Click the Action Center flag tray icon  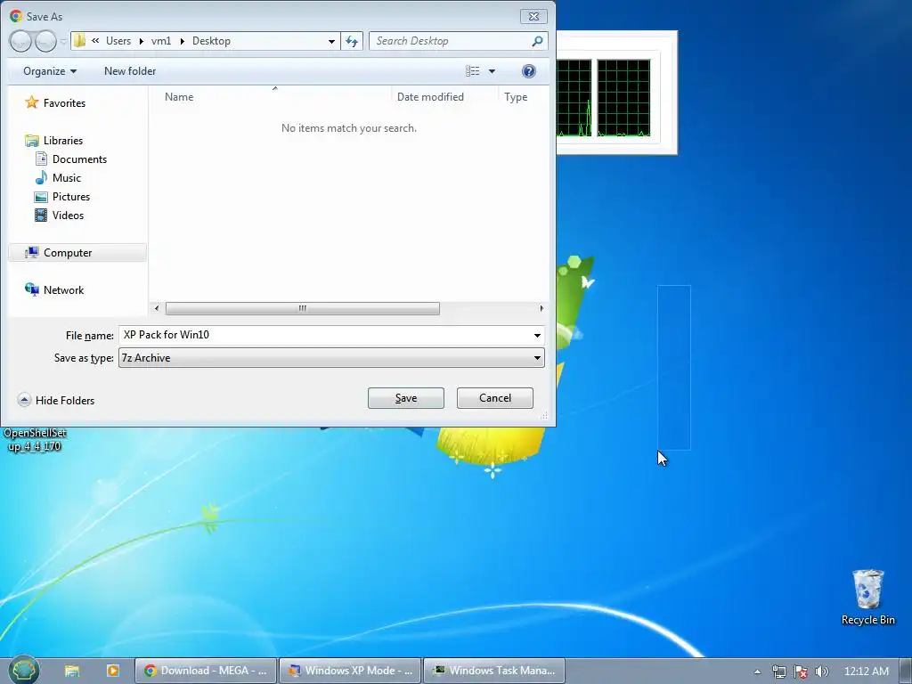point(801,672)
